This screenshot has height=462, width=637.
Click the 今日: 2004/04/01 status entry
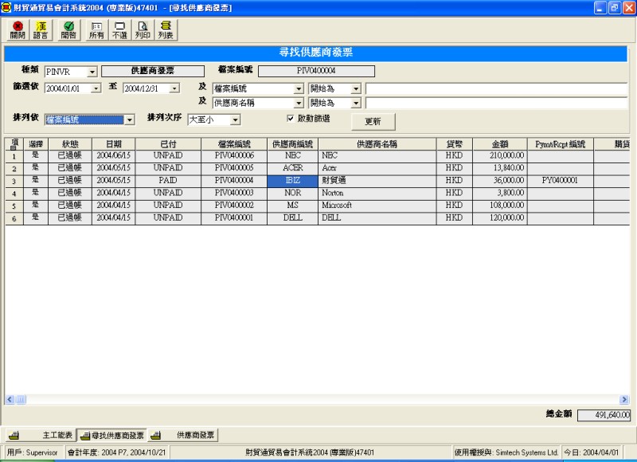[591, 452]
